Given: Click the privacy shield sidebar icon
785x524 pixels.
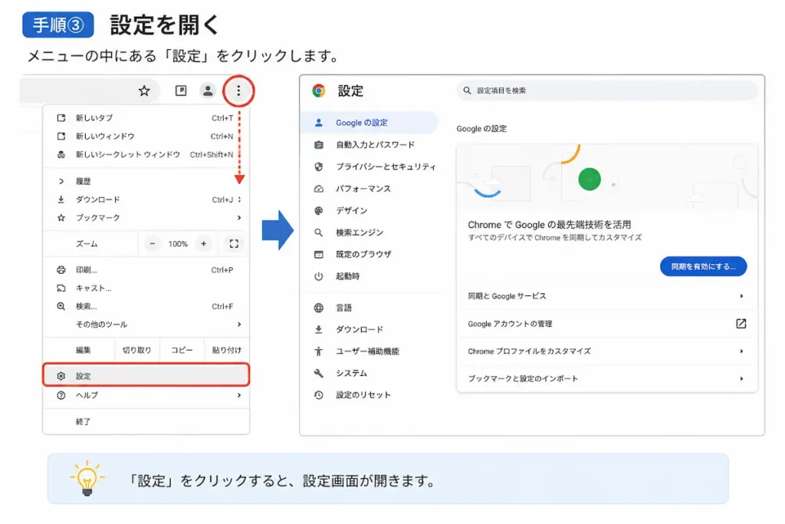Looking at the screenshot, I should click(318, 166).
